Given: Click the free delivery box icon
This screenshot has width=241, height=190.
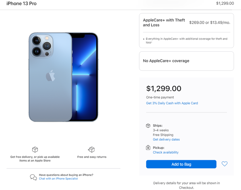Looking at the screenshot, I should (x=35, y=150).
